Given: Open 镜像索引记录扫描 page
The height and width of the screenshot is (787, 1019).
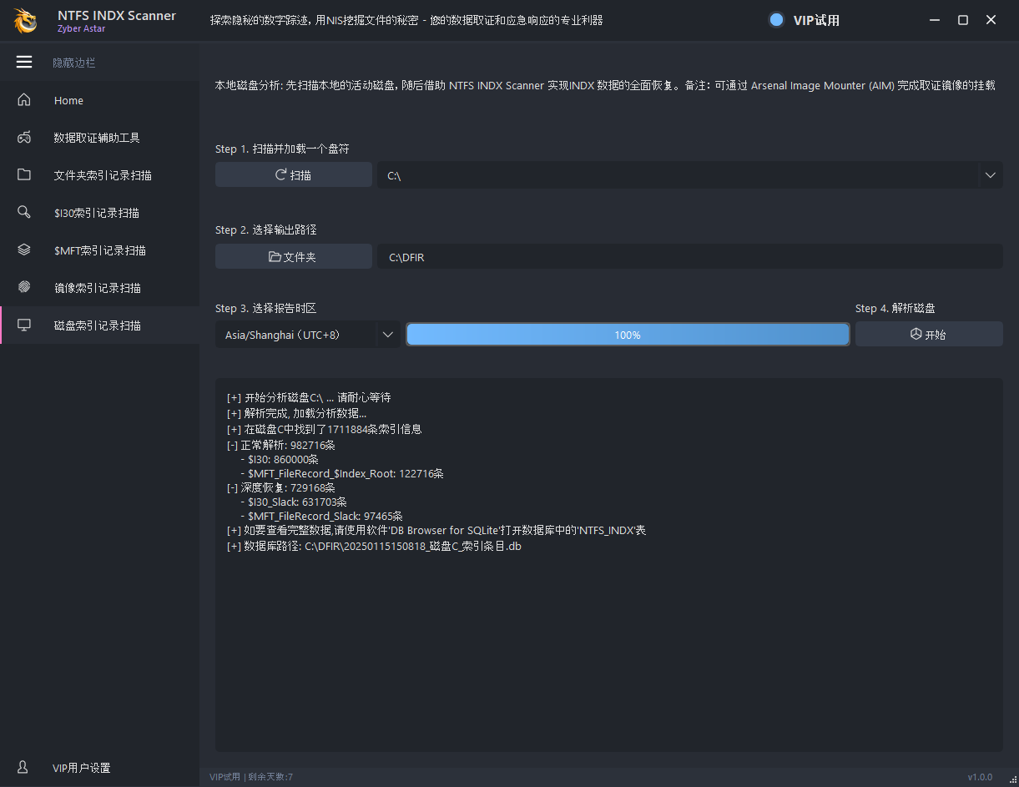Looking at the screenshot, I should [x=99, y=288].
